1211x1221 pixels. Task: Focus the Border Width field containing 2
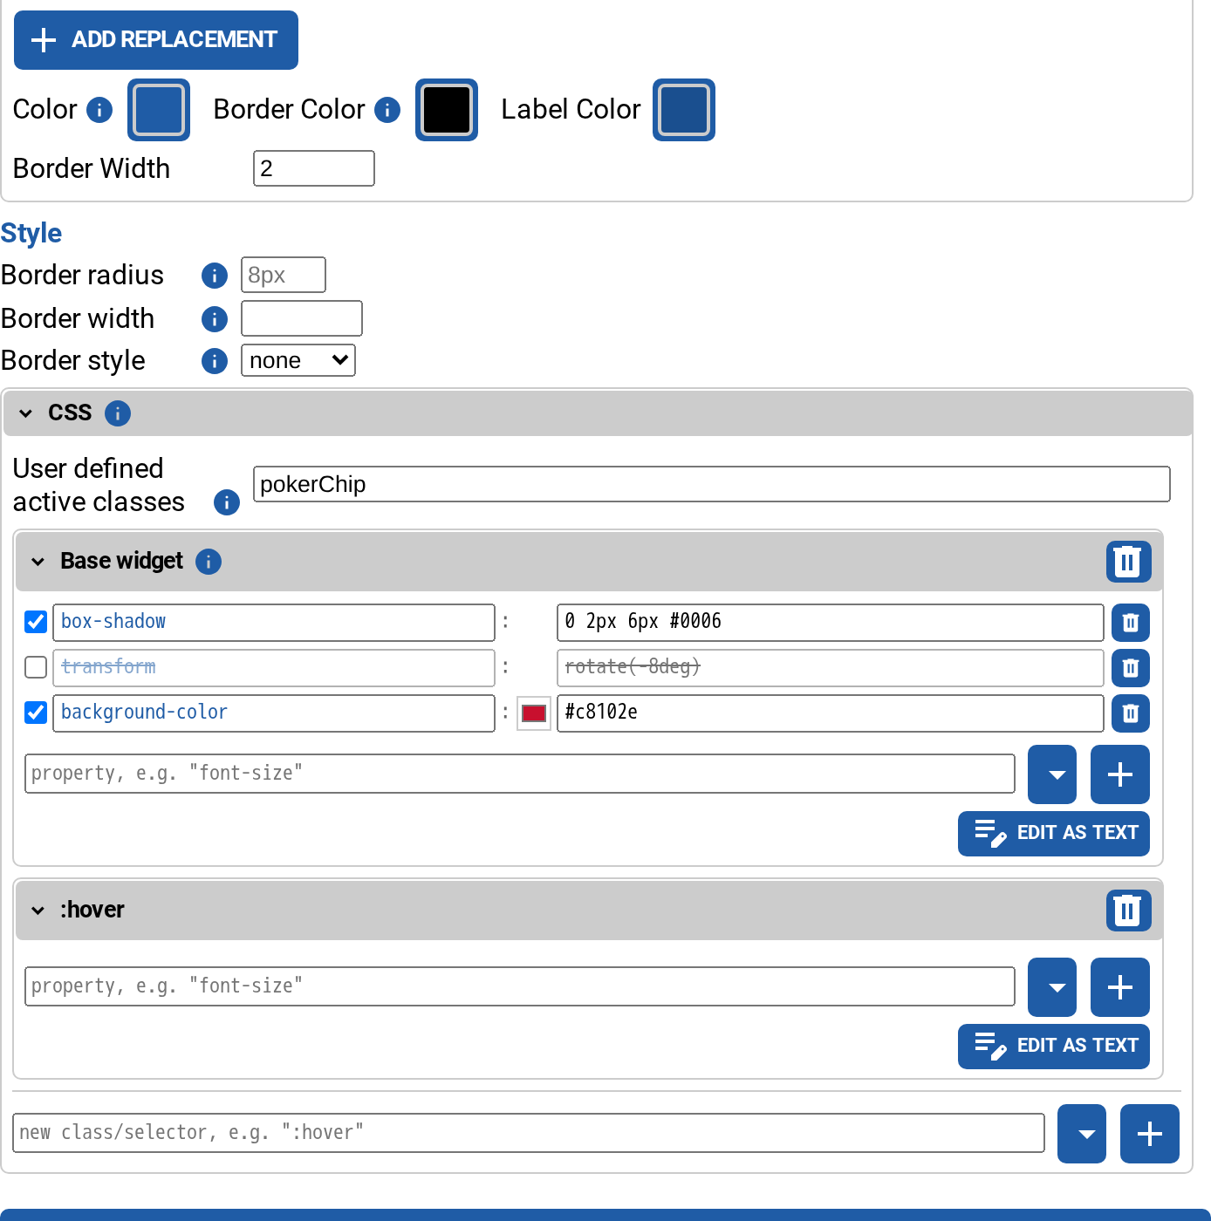click(314, 168)
